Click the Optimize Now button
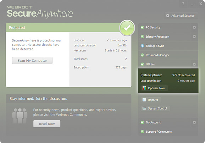Viewport: 206px width, 144px height. tap(154, 88)
